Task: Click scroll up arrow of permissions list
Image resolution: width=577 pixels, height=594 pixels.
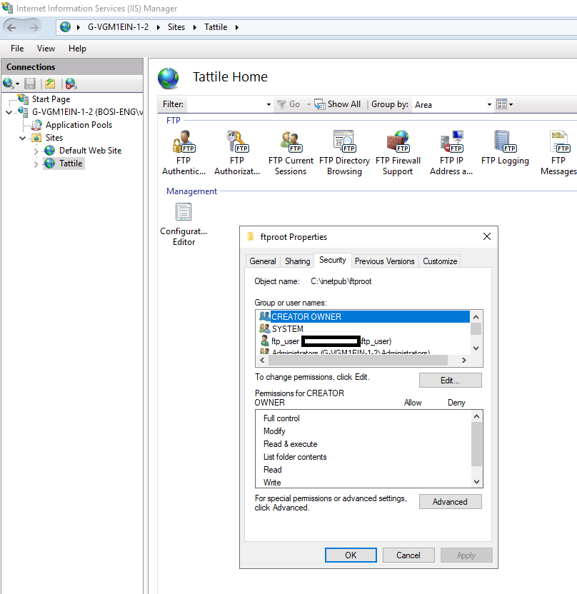Action: coord(476,416)
